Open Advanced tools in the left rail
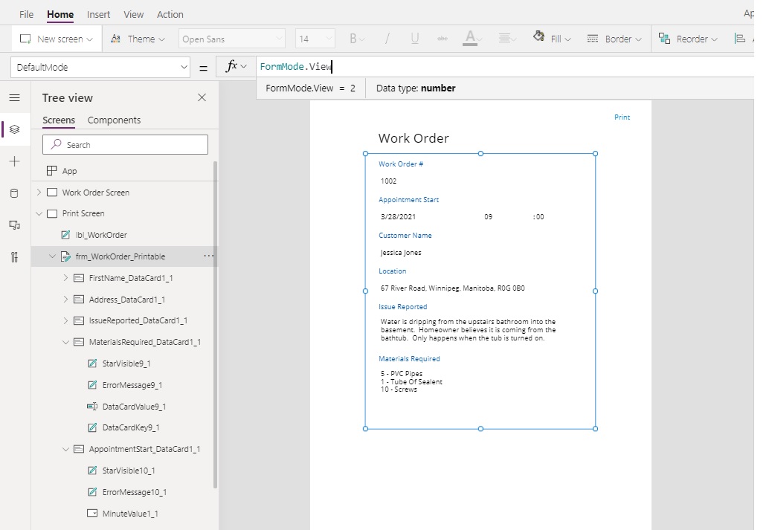The height and width of the screenshot is (530, 772). tap(14, 258)
